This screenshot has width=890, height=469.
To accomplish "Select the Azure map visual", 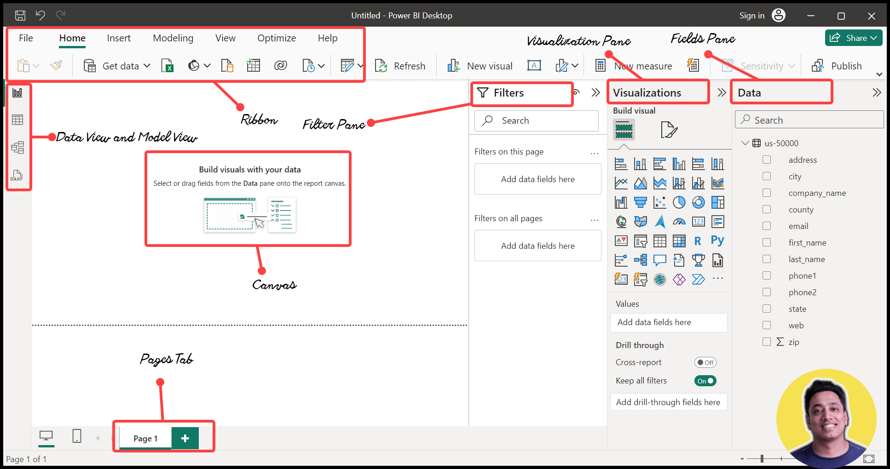I will coord(660,222).
